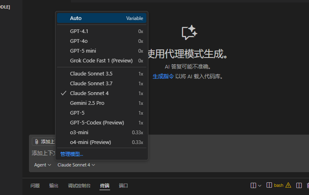Screen dimensions: 309x195
Task: Select the Auto model option
Action: coord(102,18)
